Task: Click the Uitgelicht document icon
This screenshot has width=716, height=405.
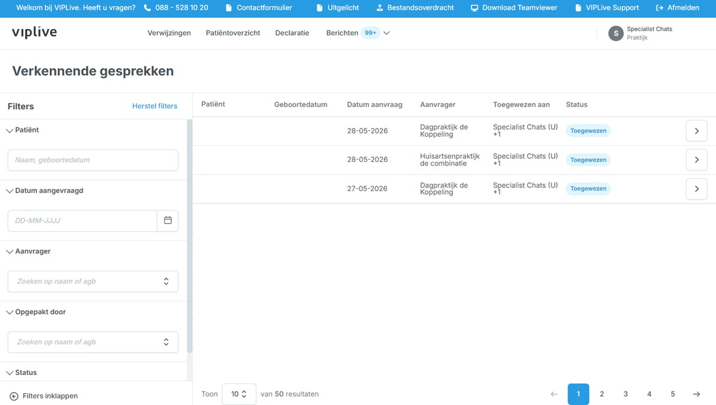Action: click(319, 8)
